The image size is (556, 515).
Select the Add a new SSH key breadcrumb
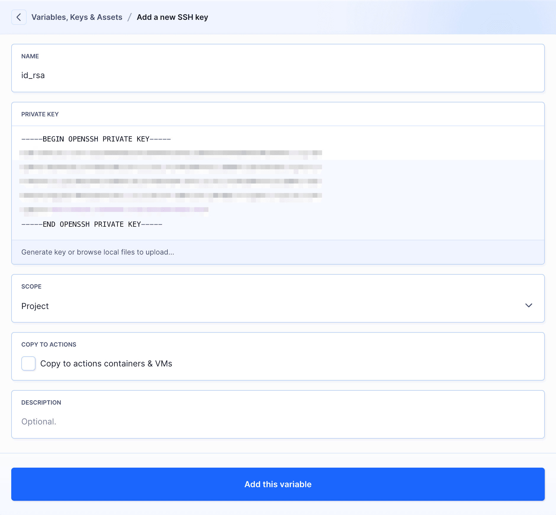(x=172, y=17)
